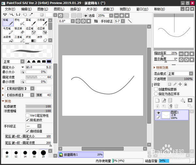
Task: Toggle lock transparent pixels icon
Action: pyautogui.click(x=169, y=84)
